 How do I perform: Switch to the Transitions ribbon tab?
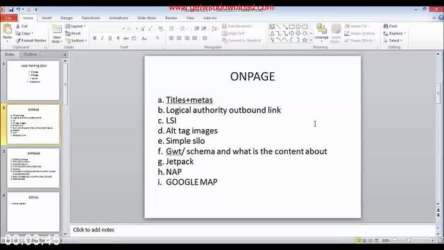[x=91, y=18]
